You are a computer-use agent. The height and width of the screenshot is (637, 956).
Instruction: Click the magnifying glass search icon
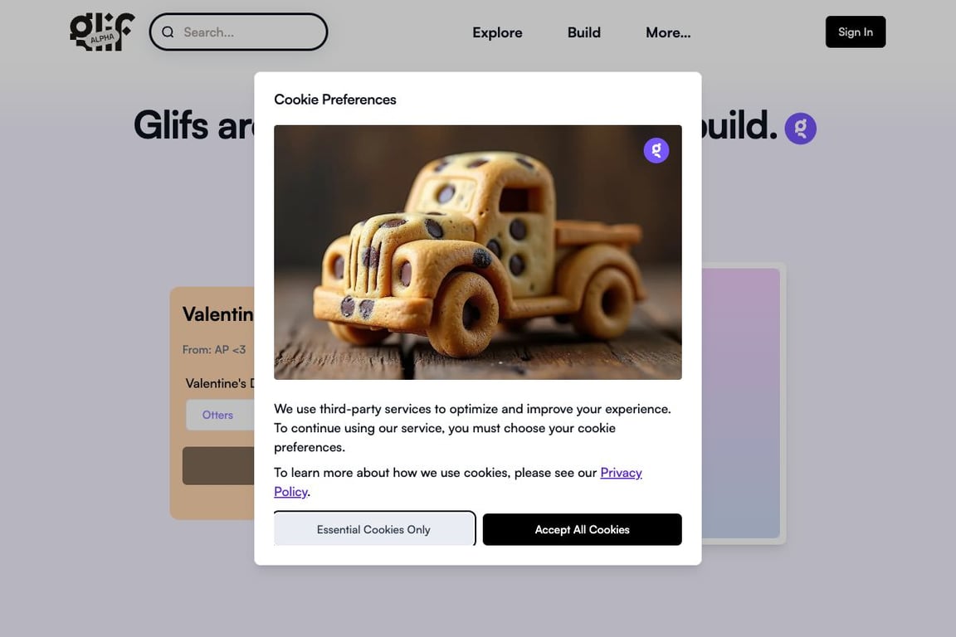tap(168, 32)
